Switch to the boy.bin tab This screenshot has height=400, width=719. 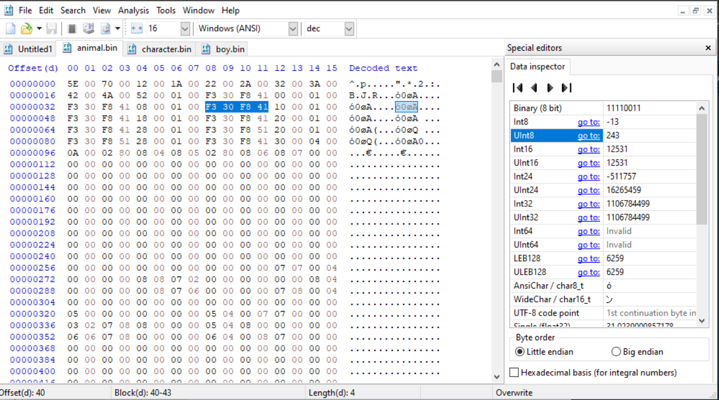click(x=223, y=49)
